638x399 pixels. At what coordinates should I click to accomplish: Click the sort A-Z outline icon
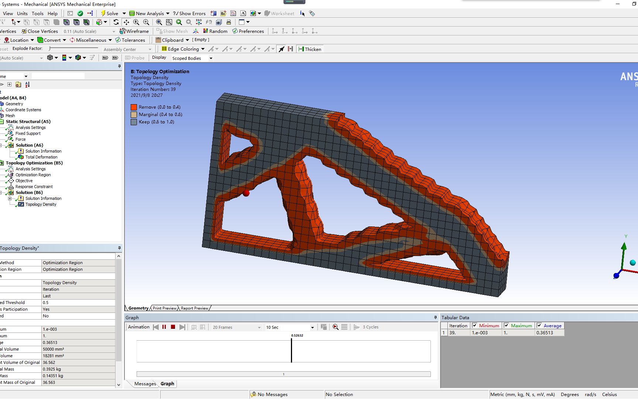pyautogui.click(x=27, y=85)
